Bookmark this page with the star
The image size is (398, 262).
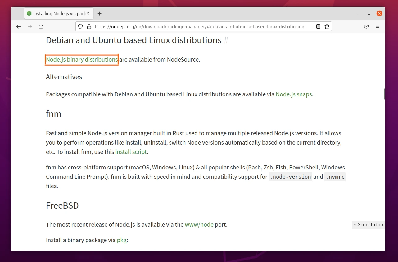[327, 26]
